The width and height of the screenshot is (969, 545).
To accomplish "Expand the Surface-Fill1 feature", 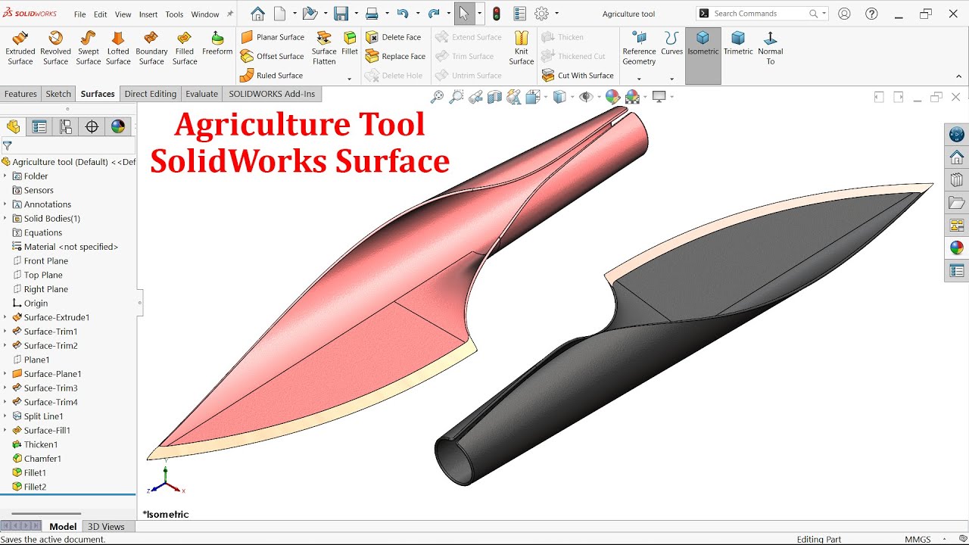I will point(5,431).
